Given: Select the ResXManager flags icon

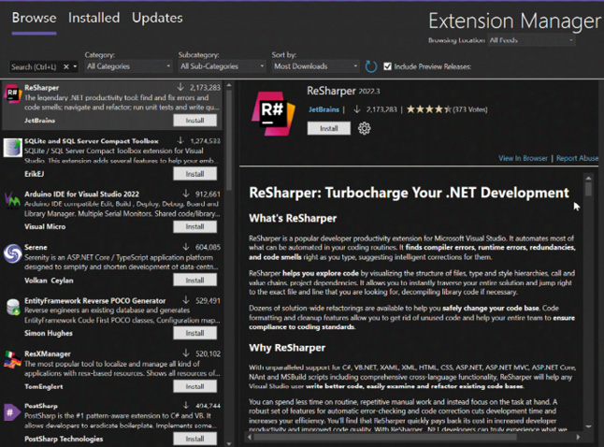Looking at the screenshot, I should (x=12, y=360).
